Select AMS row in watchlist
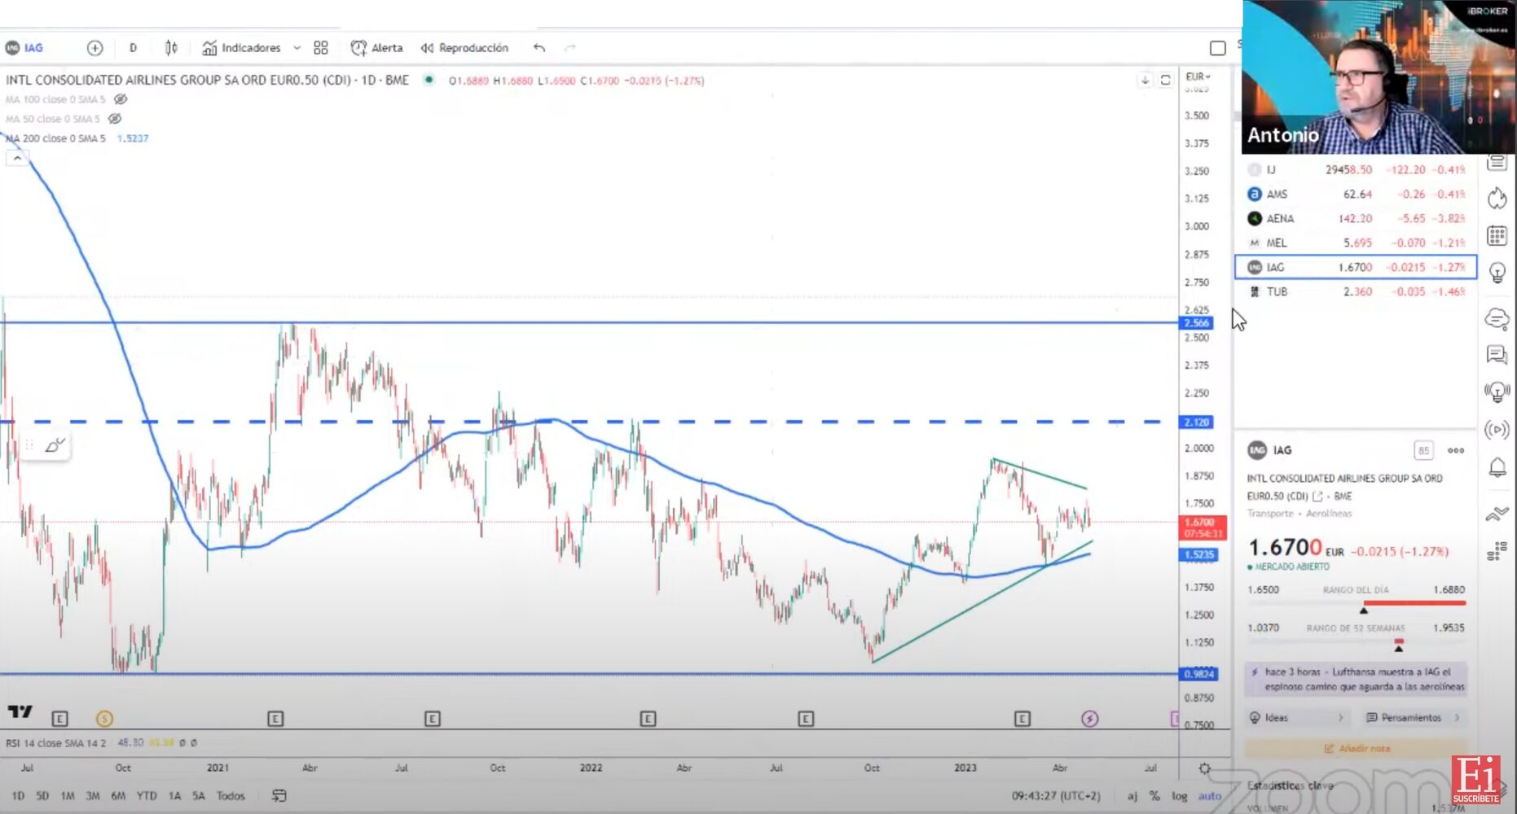The image size is (1517, 814). [1356, 195]
